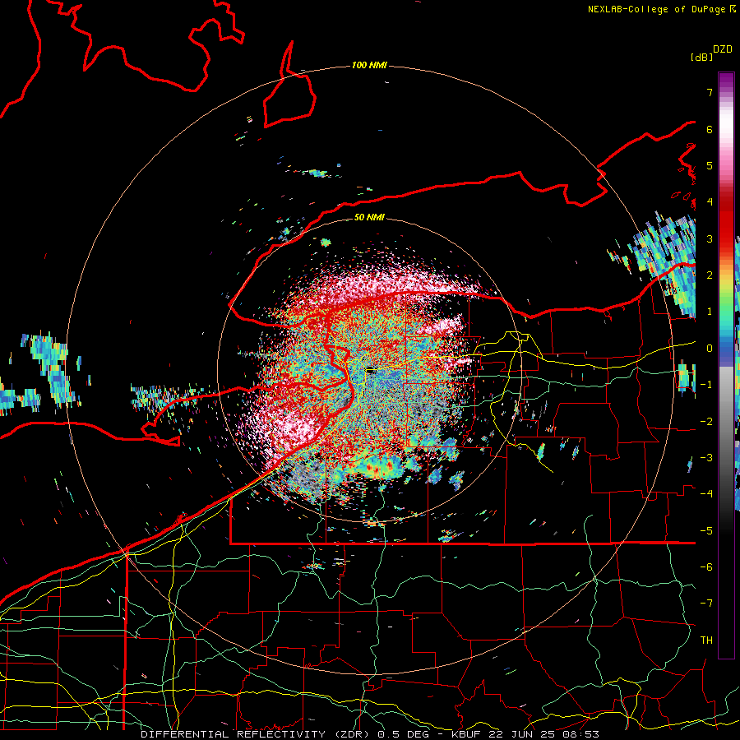The height and width of the screenshot is (740, 740).
Task: Click the 0 value on color scale
Action: point(710,349)
